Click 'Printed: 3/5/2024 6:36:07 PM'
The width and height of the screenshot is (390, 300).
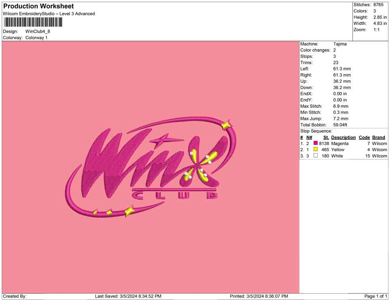pyautogui.click(x=259, y=296)
